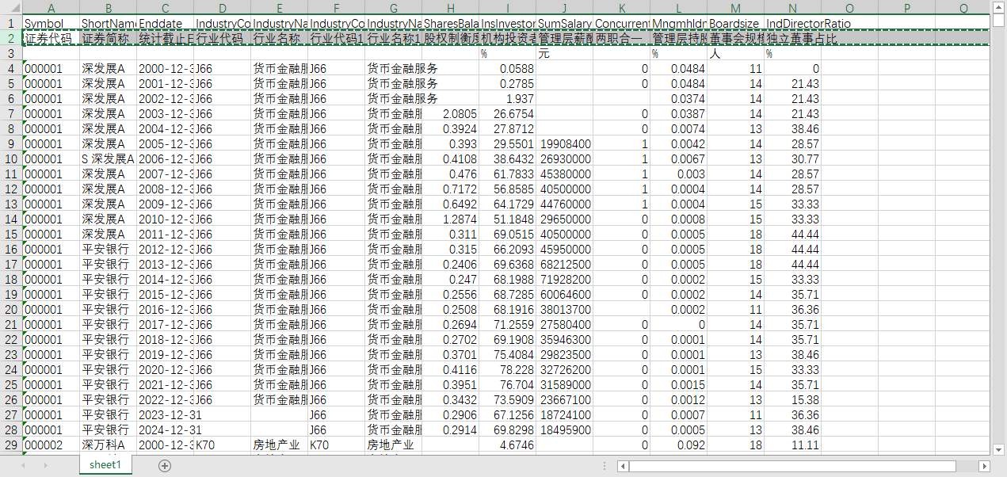This screenshot has width=1007, height=477.
Task: Click the 19908400 salary cell
Action: [564, 144]
